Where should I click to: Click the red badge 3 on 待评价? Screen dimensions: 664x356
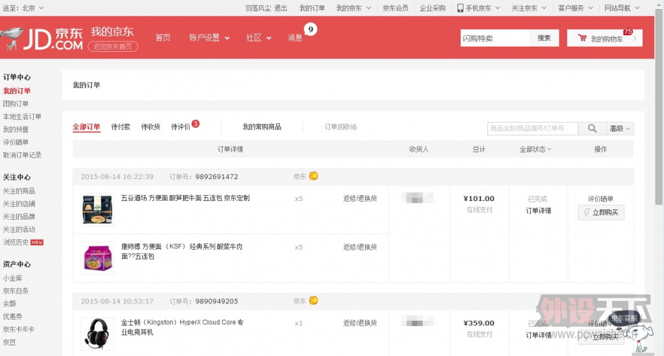[x=195, y=124]
